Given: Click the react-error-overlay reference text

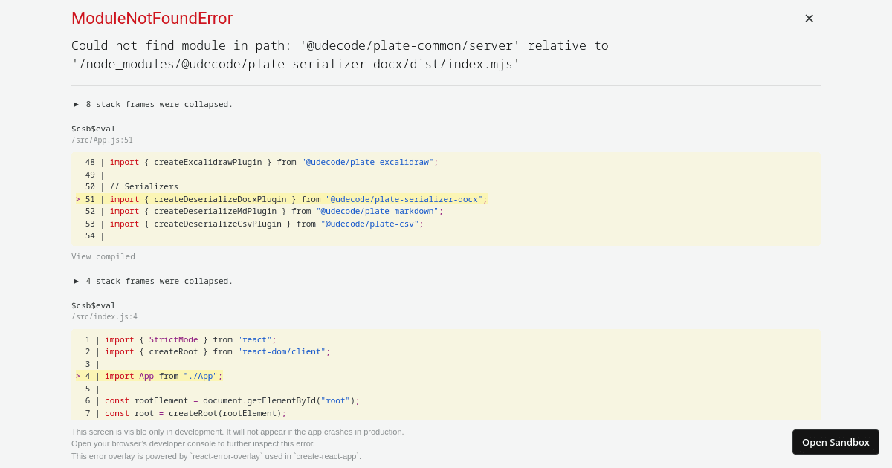Looking at the screenshot, I should coord(227,456).
